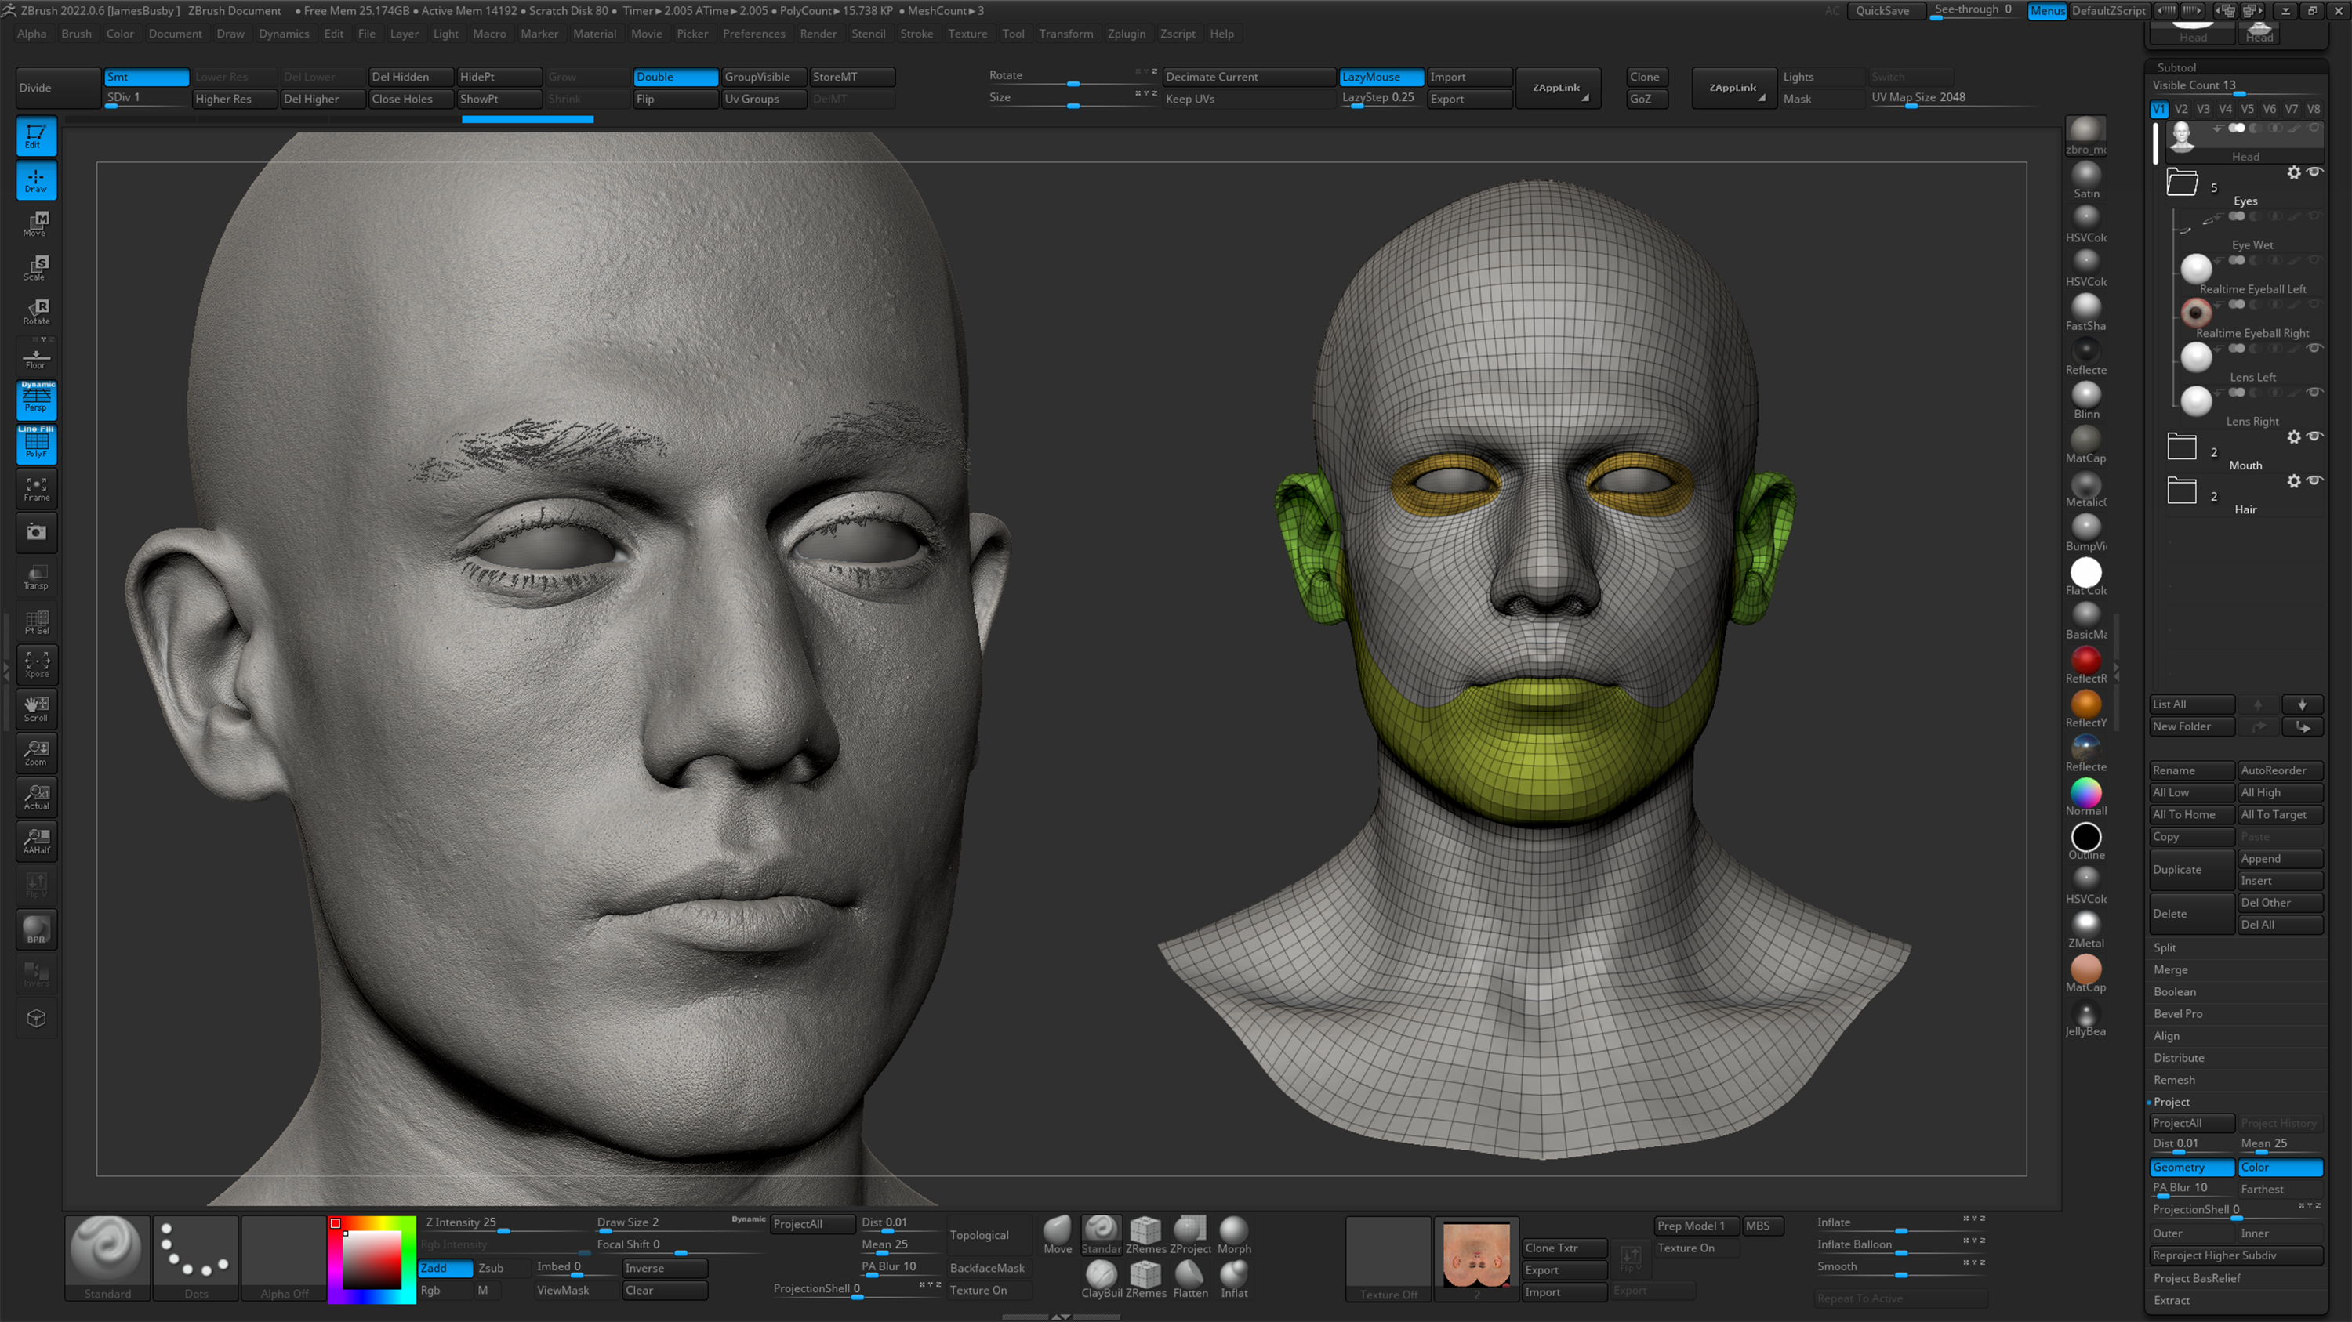
Task: Open the Zplugin menu
Action: point(1127,34)
